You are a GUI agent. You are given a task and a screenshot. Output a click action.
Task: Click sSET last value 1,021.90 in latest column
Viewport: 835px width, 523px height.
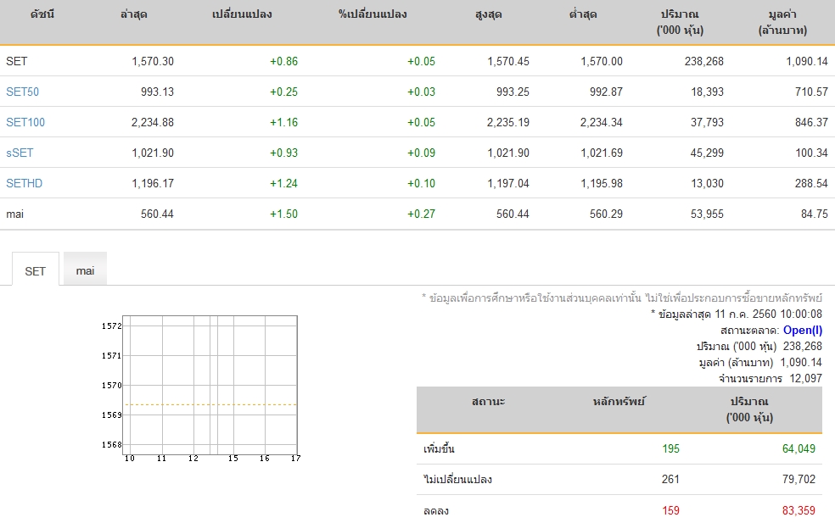coord(153,153)
